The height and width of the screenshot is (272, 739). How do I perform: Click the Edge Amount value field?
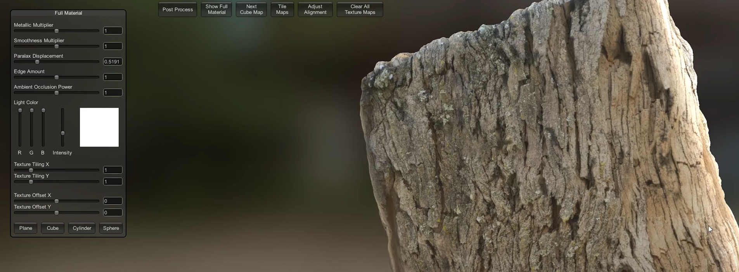click(113, 77)
